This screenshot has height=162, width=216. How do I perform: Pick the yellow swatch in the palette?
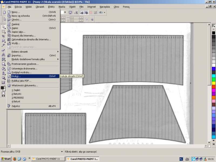(214, 83)
